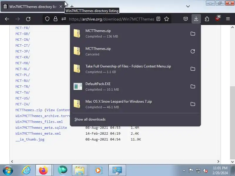This screenshot has width=235, height=176.
Task: Open the MCT-NL/ folder link
Action: [x=23, y=69]
